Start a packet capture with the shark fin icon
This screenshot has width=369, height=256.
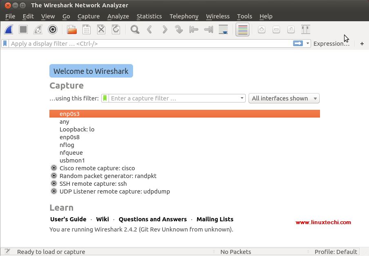pos(8,29)
